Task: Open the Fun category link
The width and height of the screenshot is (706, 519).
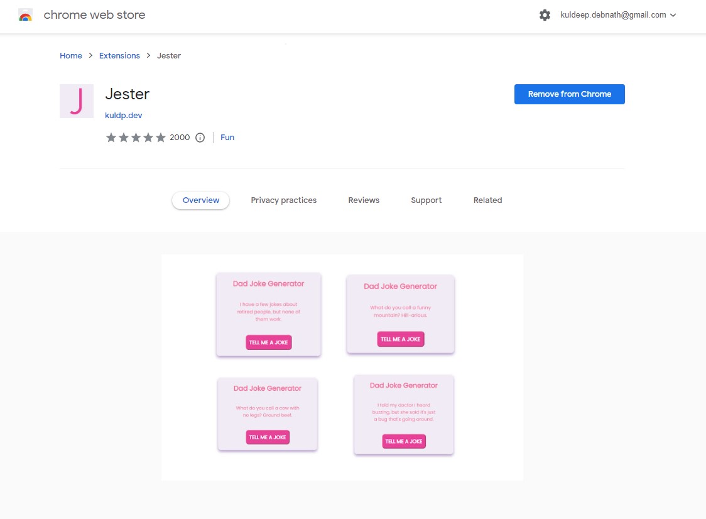Action: [x=227, y=138]
